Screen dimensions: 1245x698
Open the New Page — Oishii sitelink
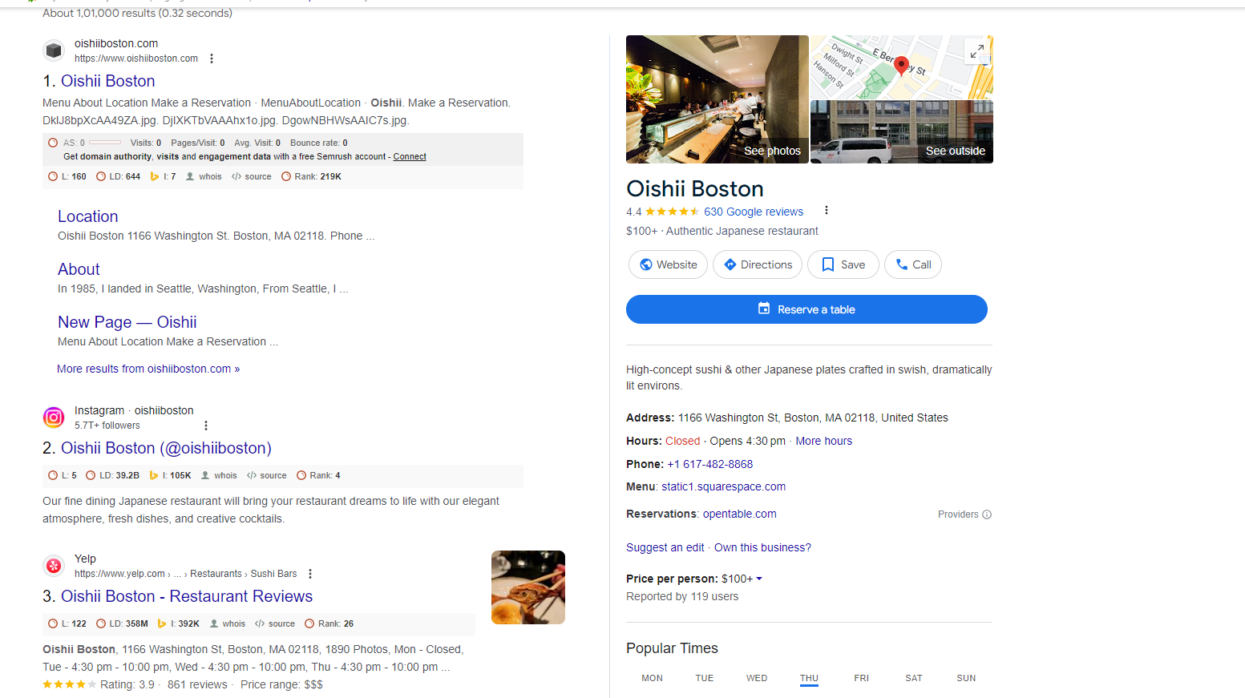(127, 322)
